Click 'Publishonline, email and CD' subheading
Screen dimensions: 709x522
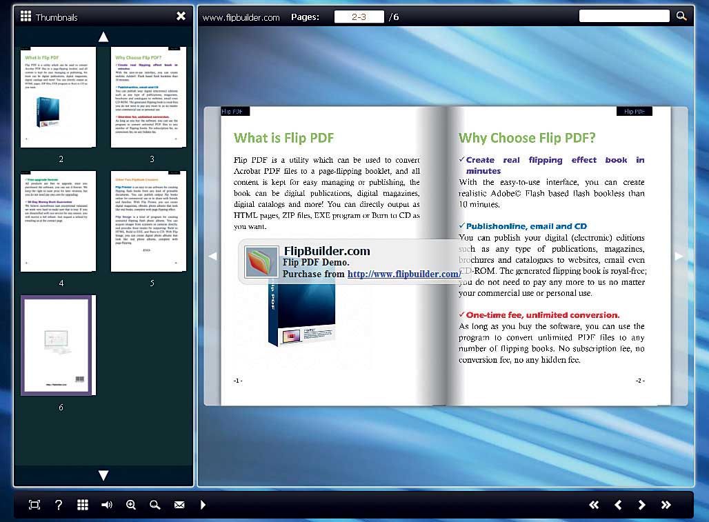pos(526,226)
